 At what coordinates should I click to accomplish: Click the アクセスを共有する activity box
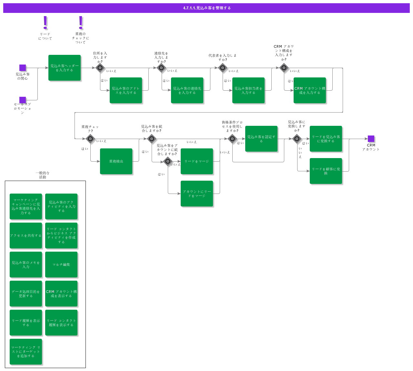coord(26,236)
